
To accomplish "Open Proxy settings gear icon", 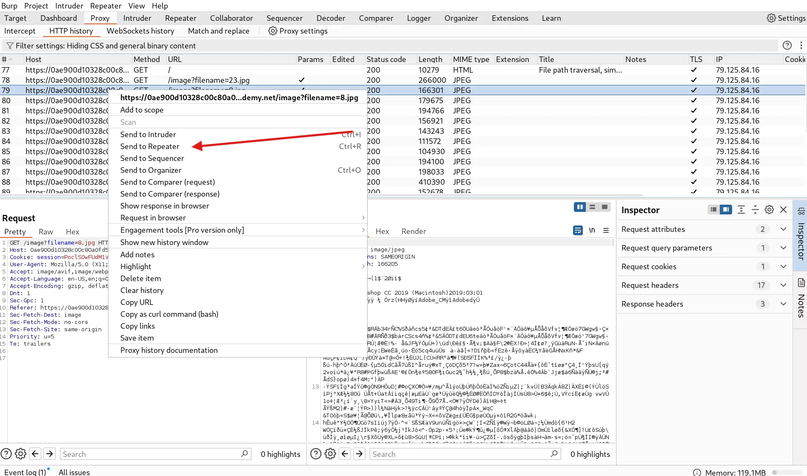I will coord(273,31).
